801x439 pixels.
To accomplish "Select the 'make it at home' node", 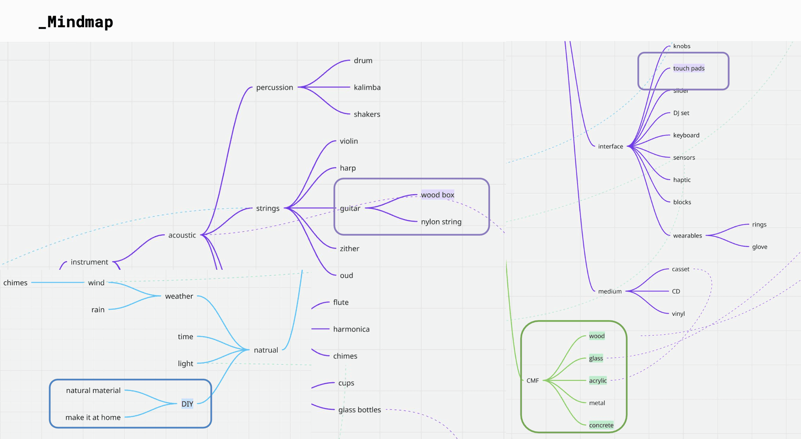I will [93, 418].
